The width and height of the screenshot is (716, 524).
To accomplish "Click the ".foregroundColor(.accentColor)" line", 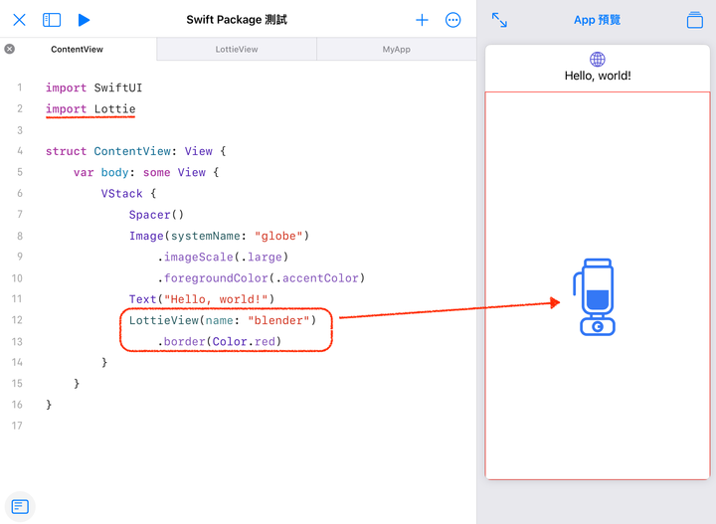I will [262, 278].
